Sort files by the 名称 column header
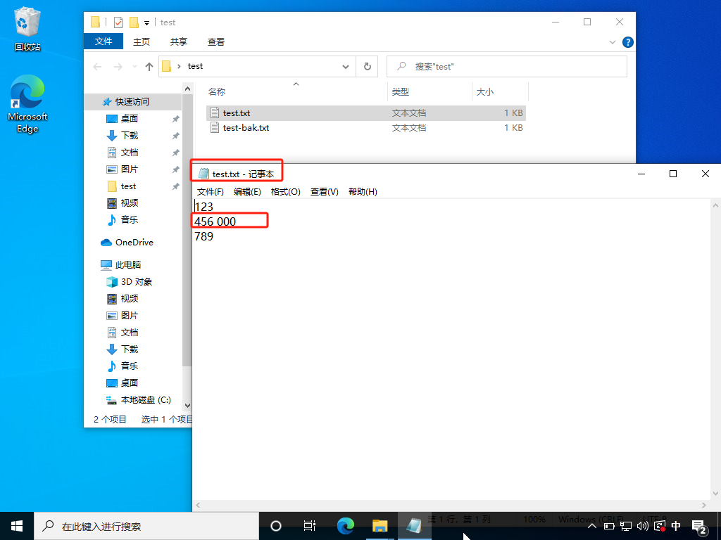The width and height of the screenshot is (721, 540). click(x=217, y=92)
